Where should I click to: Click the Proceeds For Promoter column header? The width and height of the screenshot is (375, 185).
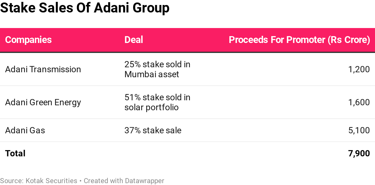pyautogui.click(x=299, y=40)
